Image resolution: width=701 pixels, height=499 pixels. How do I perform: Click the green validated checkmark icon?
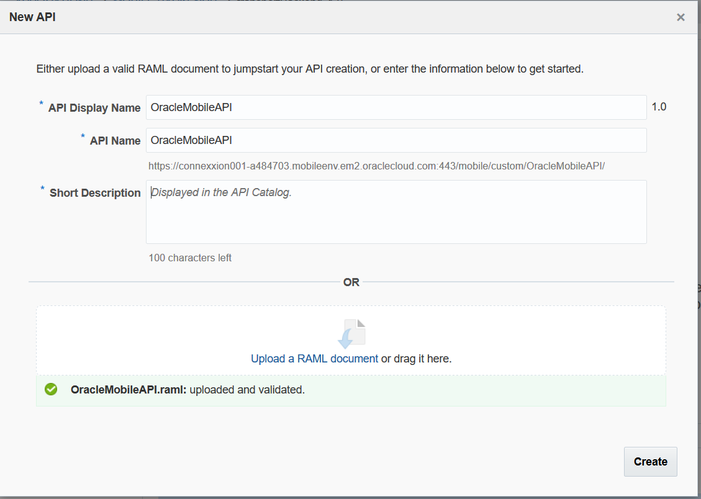coord(51,390)
